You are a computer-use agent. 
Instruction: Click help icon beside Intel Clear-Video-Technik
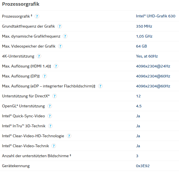tap(54, 146)
